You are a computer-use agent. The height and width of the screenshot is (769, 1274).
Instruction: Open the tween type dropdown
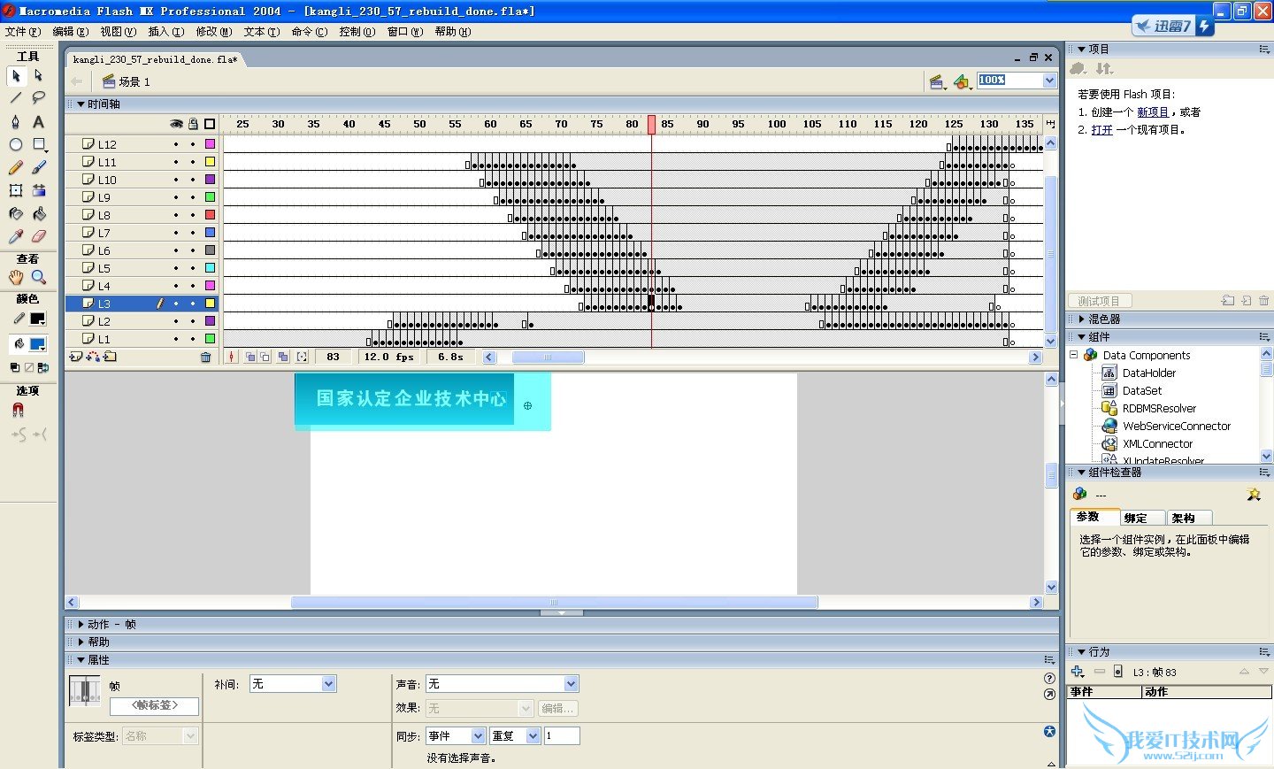pos(328,684)
